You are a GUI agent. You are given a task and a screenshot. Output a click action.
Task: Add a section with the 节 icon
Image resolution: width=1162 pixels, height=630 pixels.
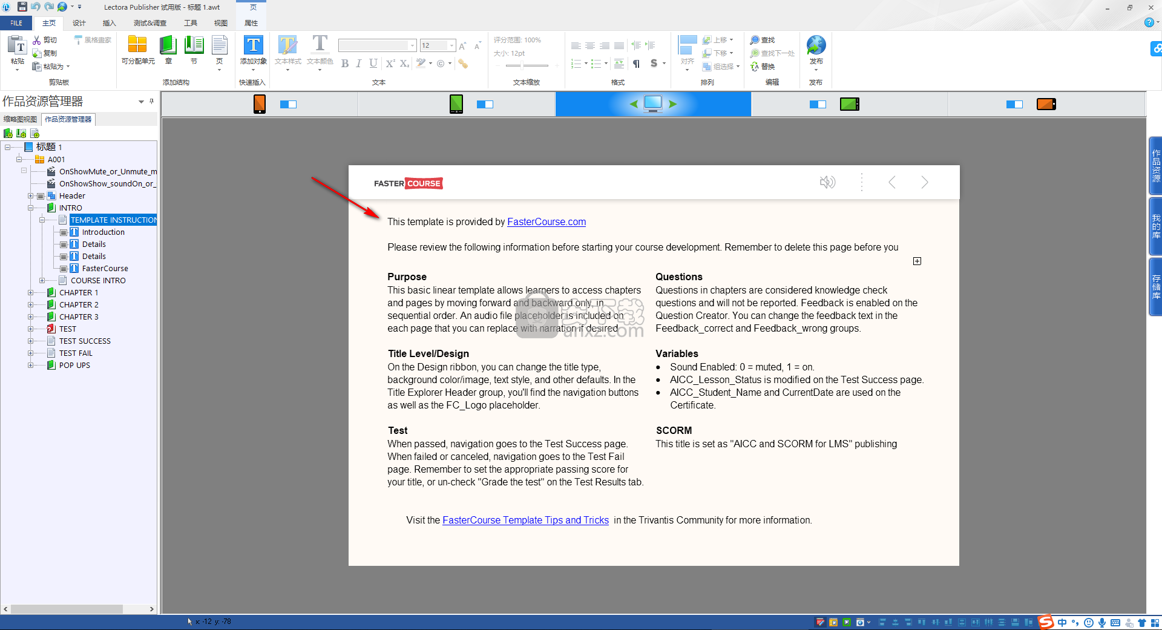(x=194, y=45)
